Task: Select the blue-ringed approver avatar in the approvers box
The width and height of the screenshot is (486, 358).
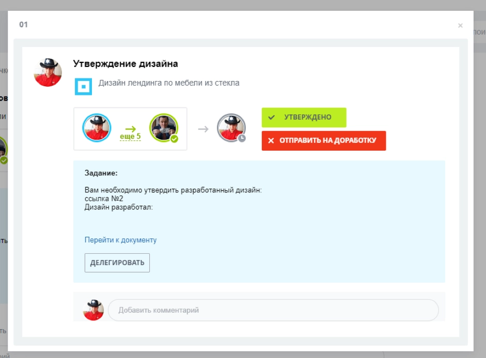Action: (x=96, y=127)
